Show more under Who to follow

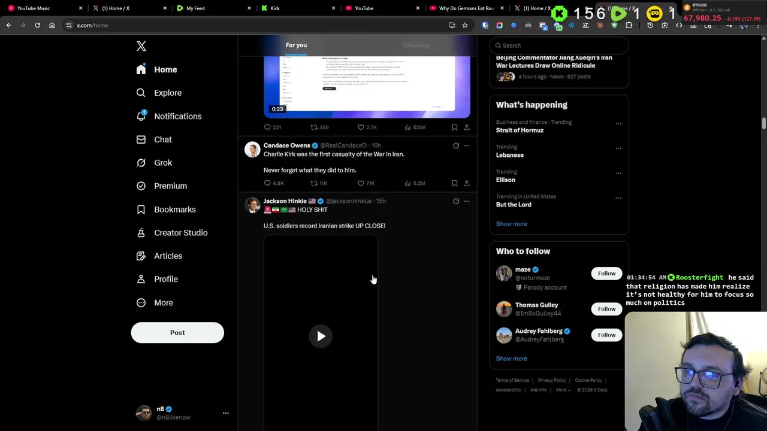512,359
